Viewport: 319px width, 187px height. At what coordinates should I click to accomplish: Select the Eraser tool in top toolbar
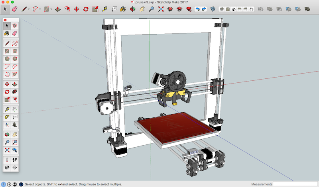click(15, 8)
